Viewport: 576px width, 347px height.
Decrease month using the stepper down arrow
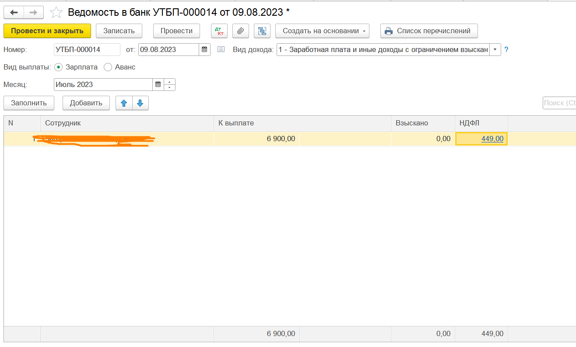[169, 87]
